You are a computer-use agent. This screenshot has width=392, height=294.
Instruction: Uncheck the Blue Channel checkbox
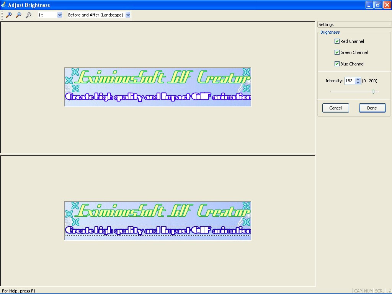[337, 64]
